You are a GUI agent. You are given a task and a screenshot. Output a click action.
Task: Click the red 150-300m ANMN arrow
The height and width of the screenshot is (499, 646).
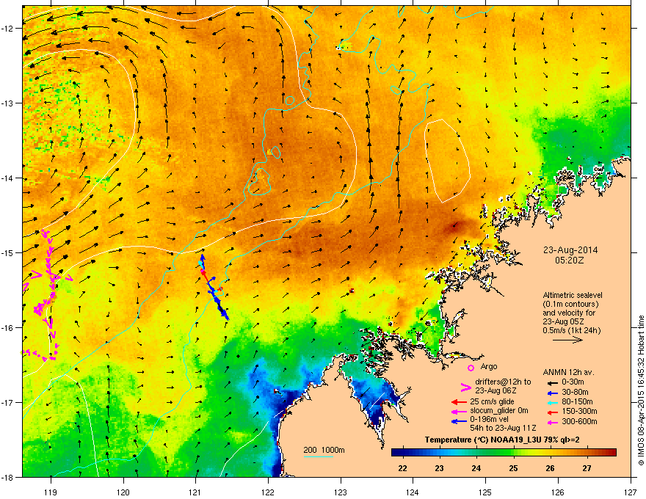(x=551, y=411)
